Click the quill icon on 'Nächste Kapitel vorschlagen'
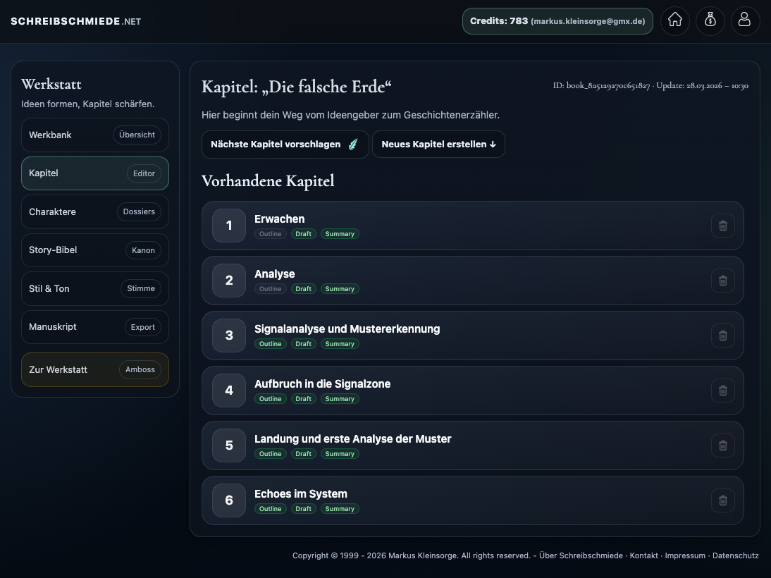771x578 pixels. (353, 144)
